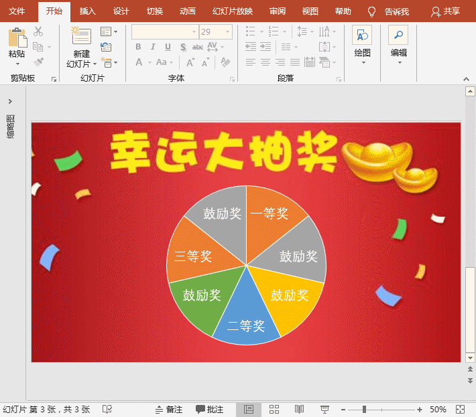
Task: Click the Fit Slide to Window icon
Action: (460, 410)
